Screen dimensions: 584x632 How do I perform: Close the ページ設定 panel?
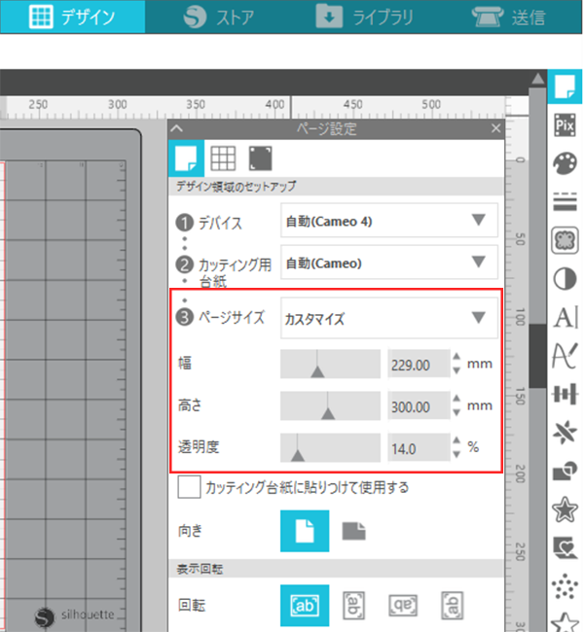point(496,128)
